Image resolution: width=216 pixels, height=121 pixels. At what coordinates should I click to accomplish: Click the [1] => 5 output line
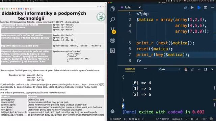(x=141, y=88)
